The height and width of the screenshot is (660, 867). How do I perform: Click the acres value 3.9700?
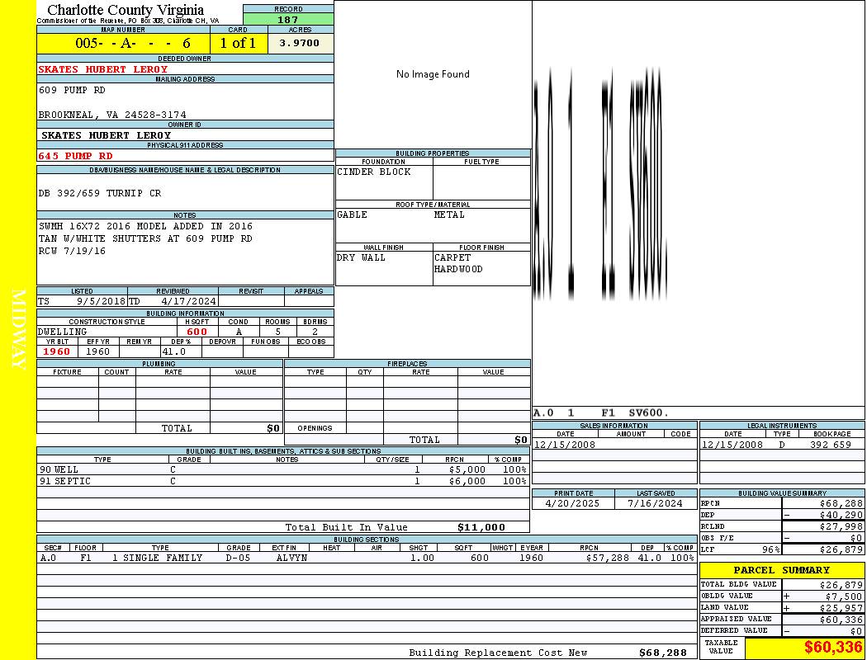click(x=300, y=44)
